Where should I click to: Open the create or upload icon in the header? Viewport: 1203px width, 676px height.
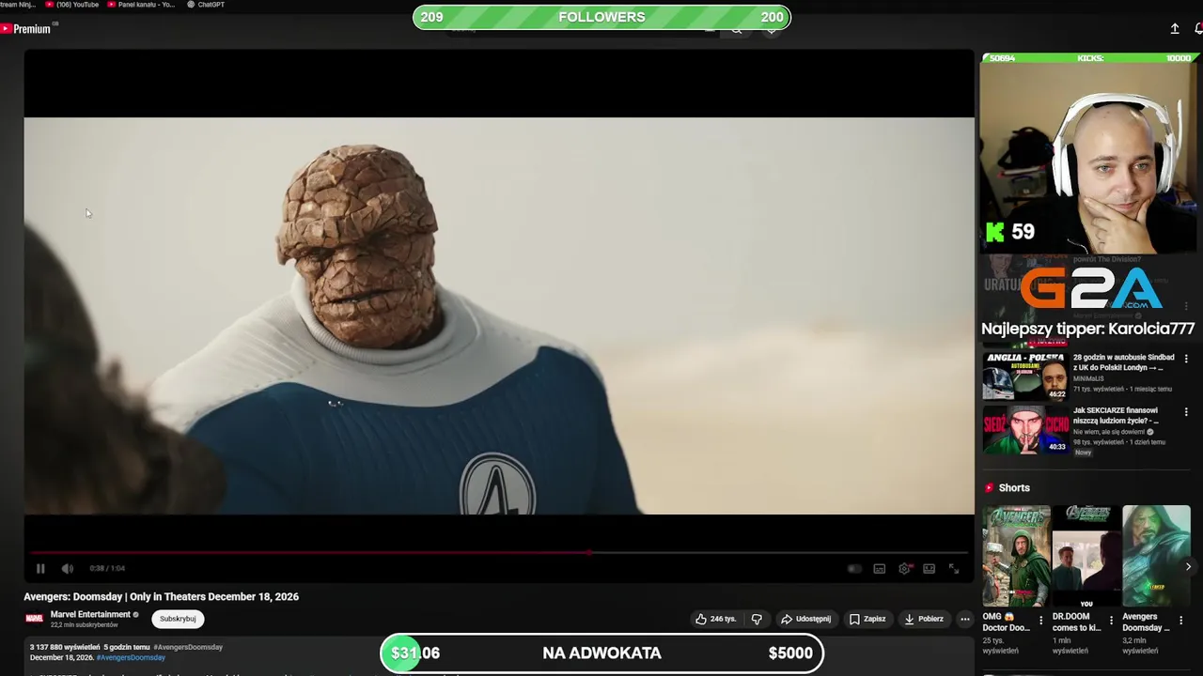[x=1175, y=29]
